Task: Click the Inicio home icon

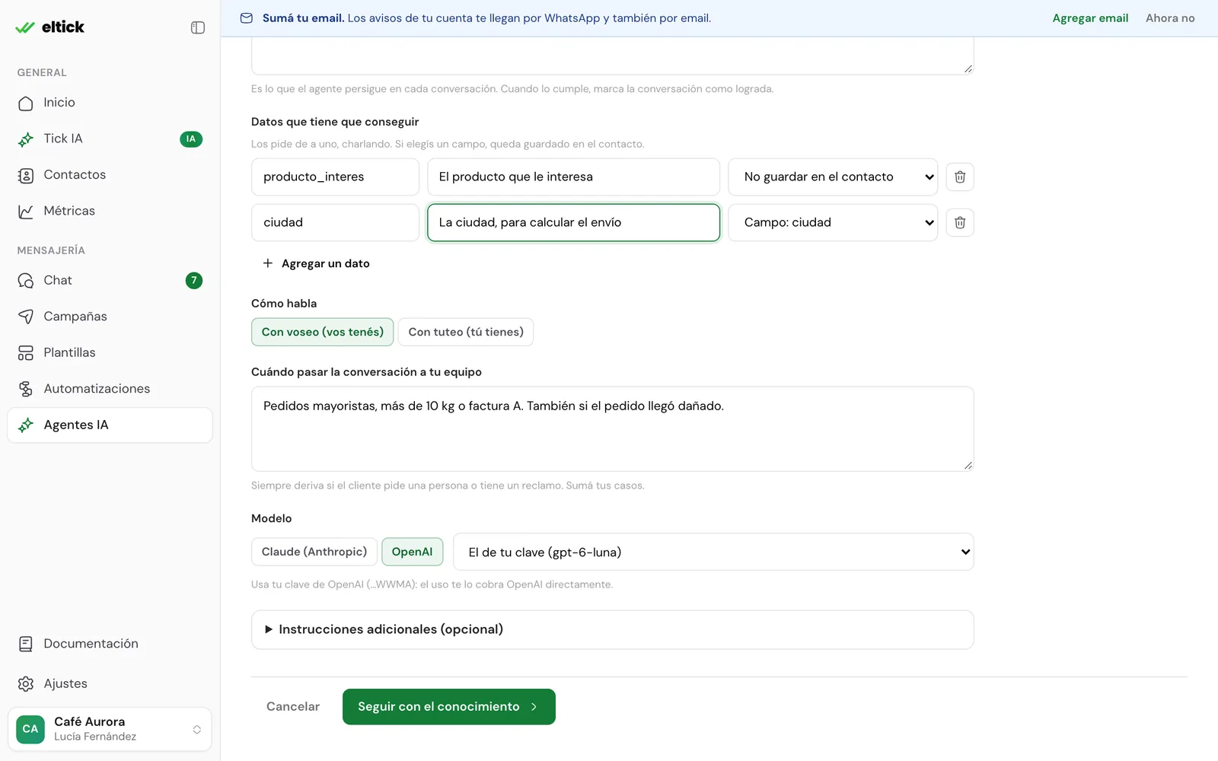Action: [26, 103]
